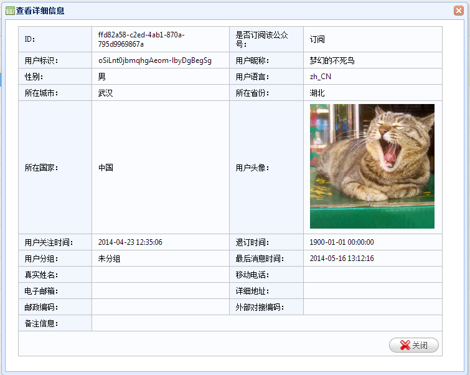
Task: Click the ID: label cell
Action: [55, 39]
